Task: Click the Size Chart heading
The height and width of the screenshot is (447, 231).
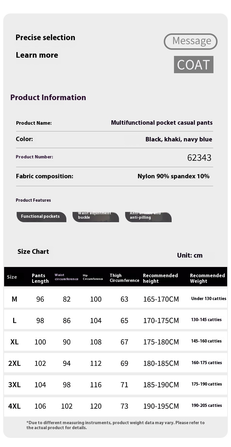Action: coord(33,251)
